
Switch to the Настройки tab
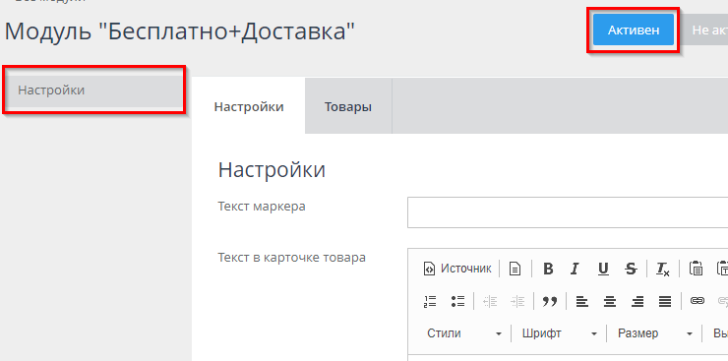tap(248, 106)
